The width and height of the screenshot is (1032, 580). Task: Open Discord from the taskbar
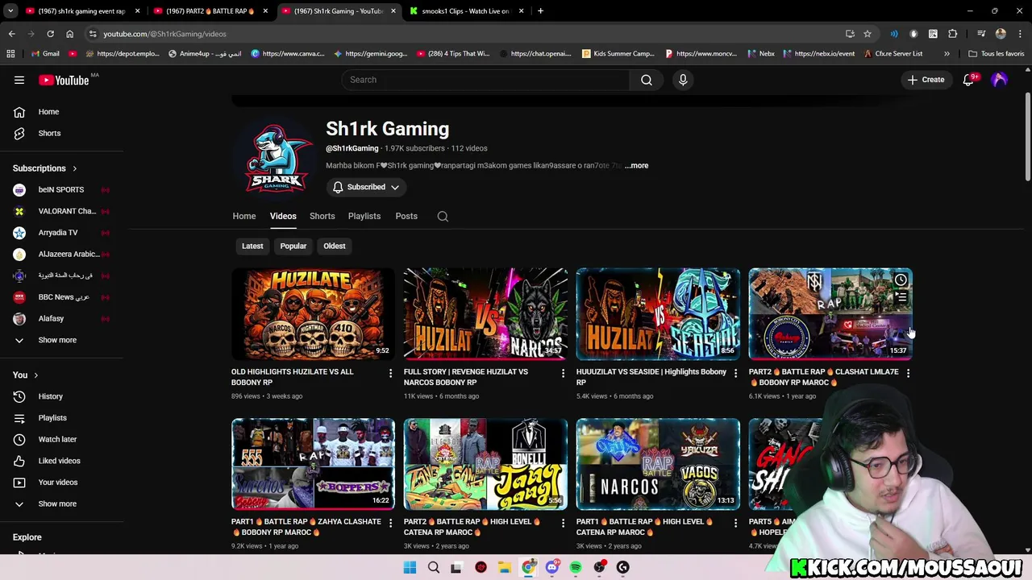[x=551, y=567]
